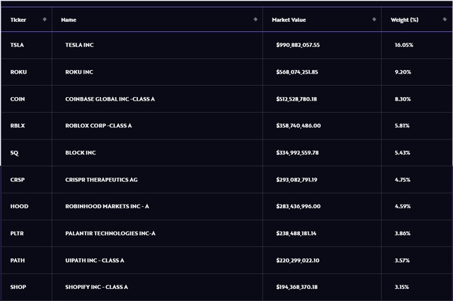Image resolution: width=453 pixels, height=301 pixels.
Task: Select the TSLA ticker cell
Action: tap(17, 45)
